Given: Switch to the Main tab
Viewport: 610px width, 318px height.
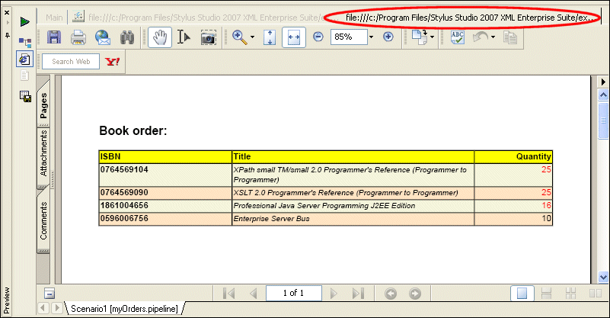Looking at the screenshot, I should 54,17.
